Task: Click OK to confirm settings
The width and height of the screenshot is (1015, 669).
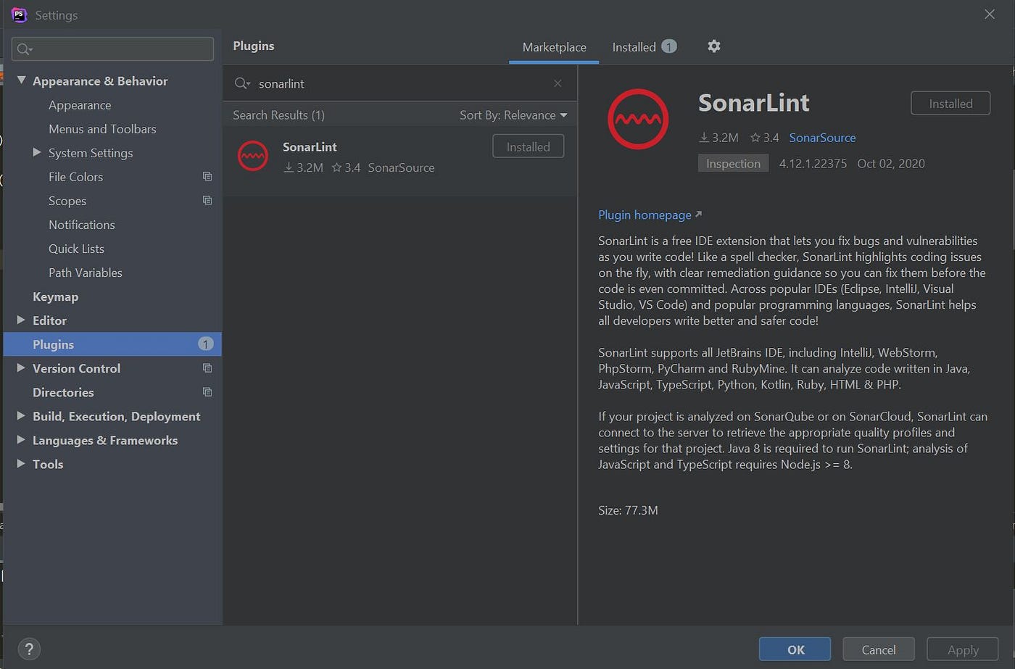Action: pos(795,649)
